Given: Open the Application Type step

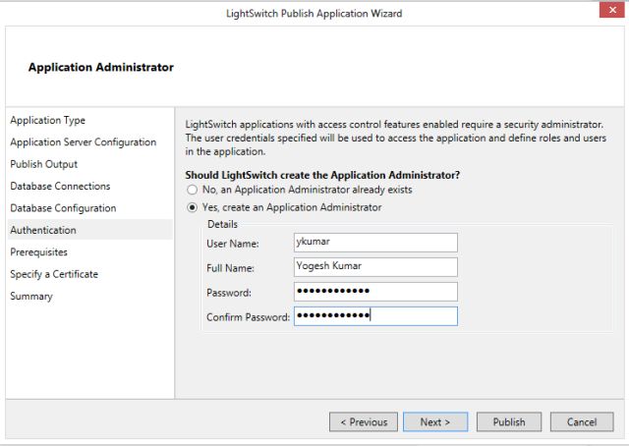Looking at the screenshot, I should (48, 120).
